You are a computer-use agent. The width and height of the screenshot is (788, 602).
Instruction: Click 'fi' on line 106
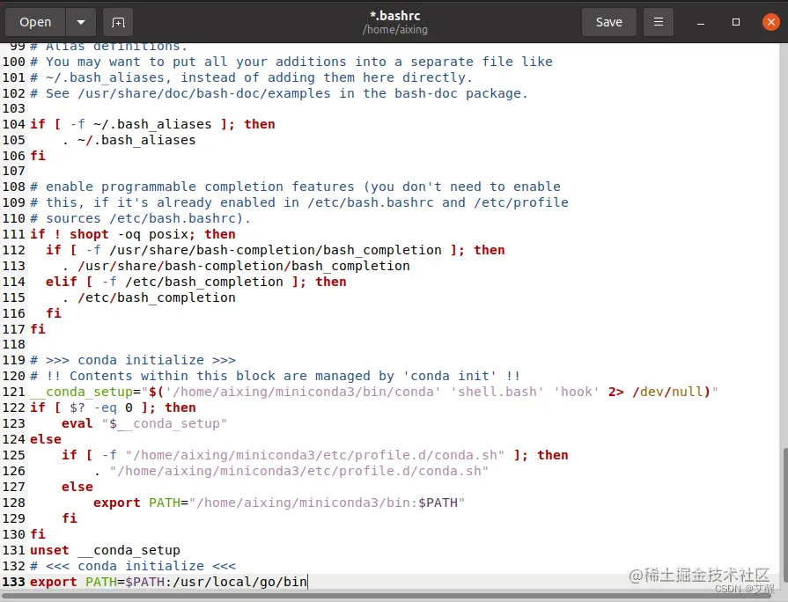(x=38, y=156)
